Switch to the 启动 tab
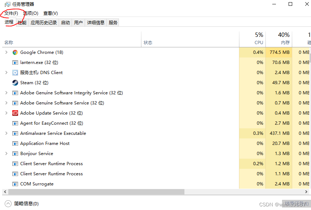Image resolution: width=311 pixels, height=210 pixels. click(65, 23)
